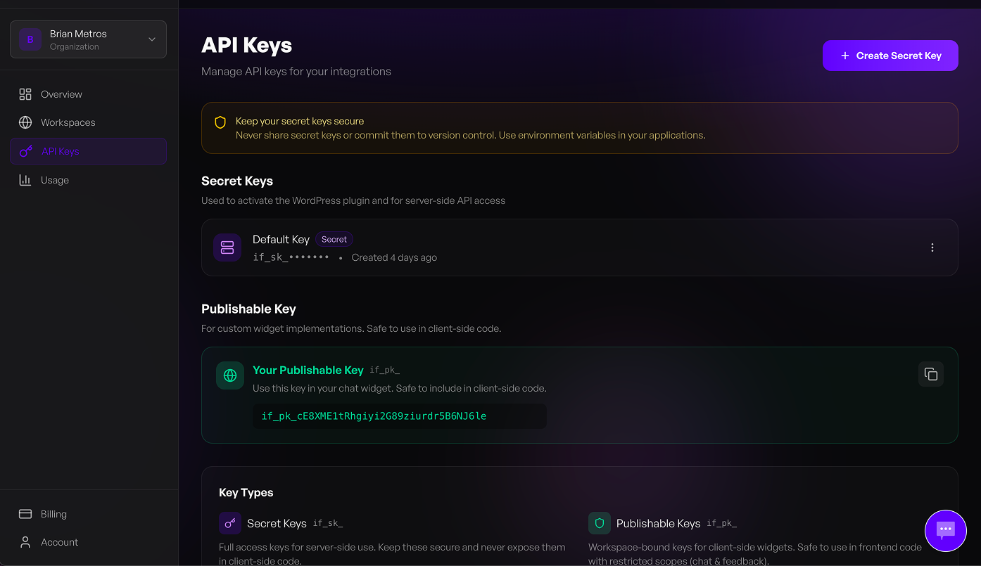
Task: Click the Account person icon
Action: coord(25,542)
